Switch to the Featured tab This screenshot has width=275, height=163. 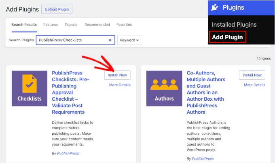click(x=51, y=25)
